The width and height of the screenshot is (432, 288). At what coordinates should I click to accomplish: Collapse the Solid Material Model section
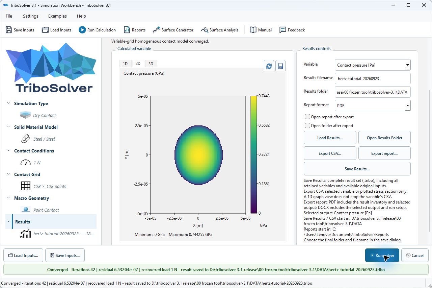click(x=8, y=127)
